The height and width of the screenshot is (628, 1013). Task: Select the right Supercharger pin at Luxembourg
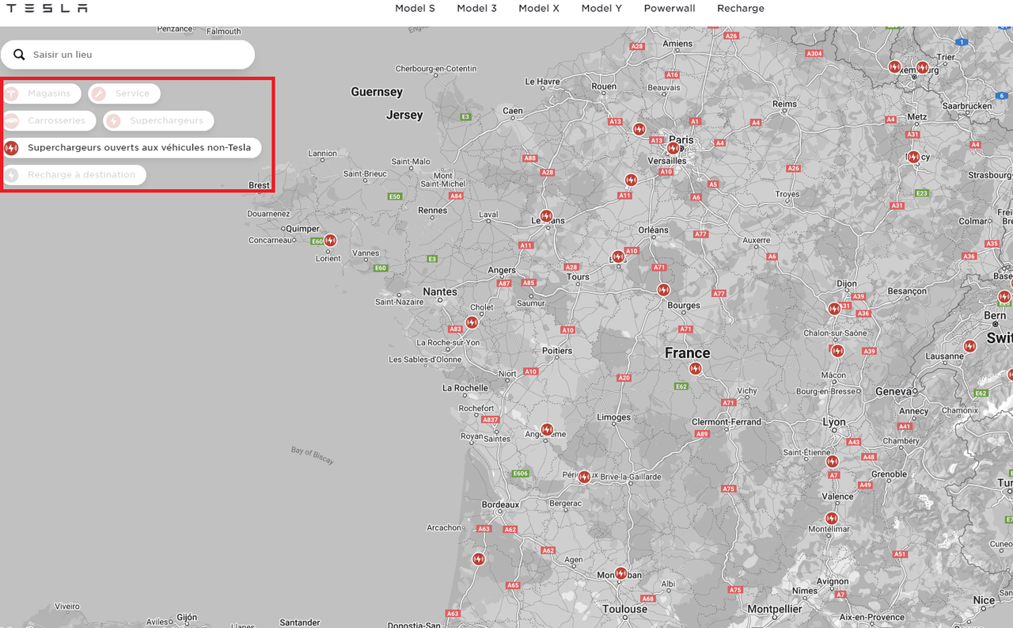922,67
